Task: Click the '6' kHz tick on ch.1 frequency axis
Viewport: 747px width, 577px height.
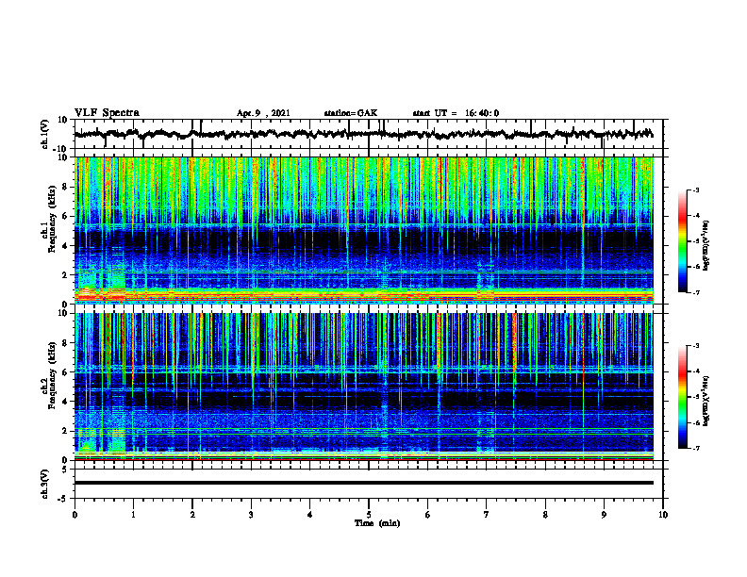Action: click(66, 216)
